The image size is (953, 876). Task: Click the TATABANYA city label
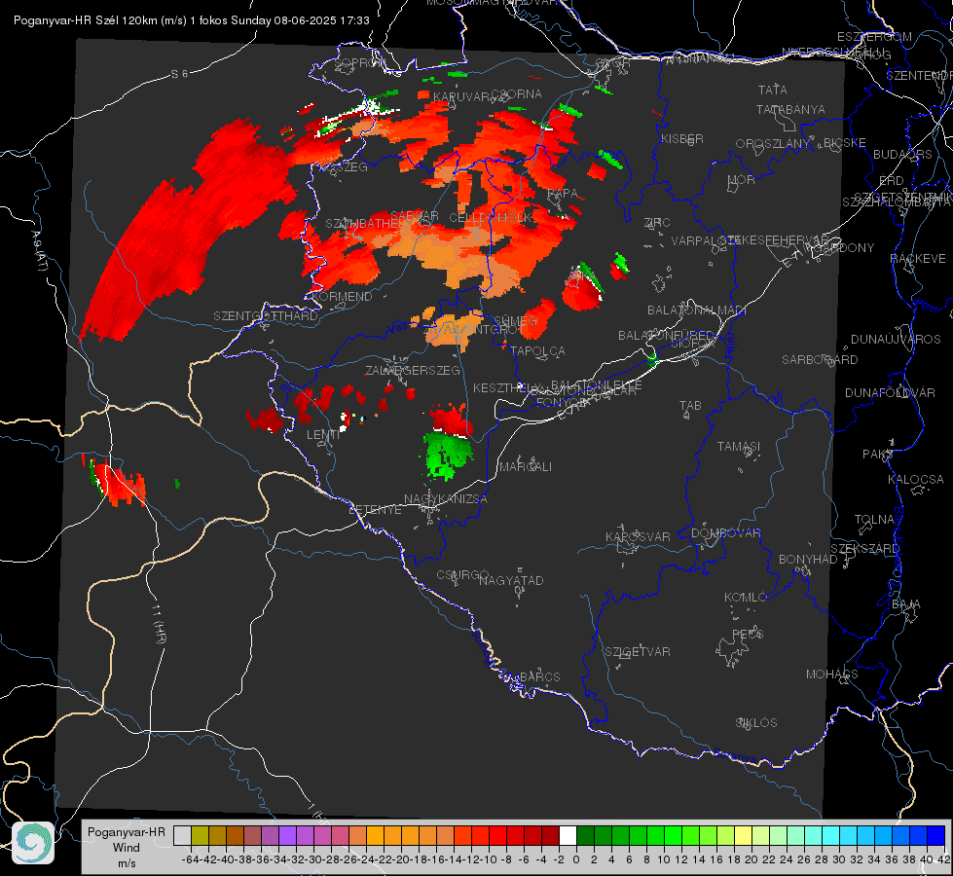pyautogui.click(x=790, y=110)
